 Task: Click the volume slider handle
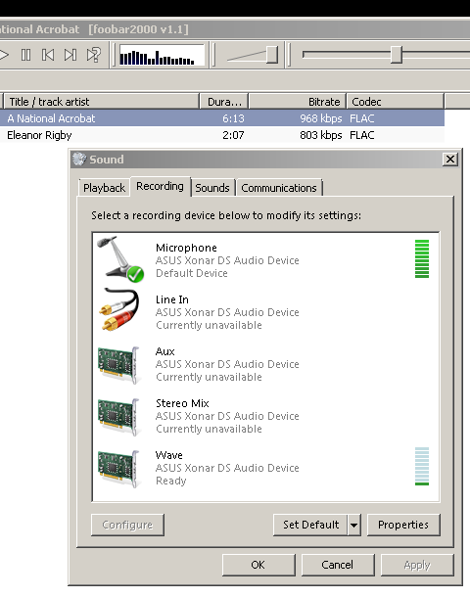272,55
